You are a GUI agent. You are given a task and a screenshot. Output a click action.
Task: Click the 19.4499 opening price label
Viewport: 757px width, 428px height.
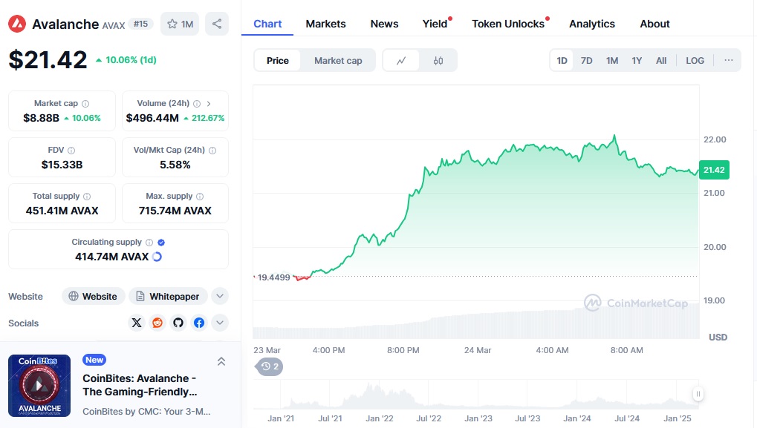click(x=273, y=277)
